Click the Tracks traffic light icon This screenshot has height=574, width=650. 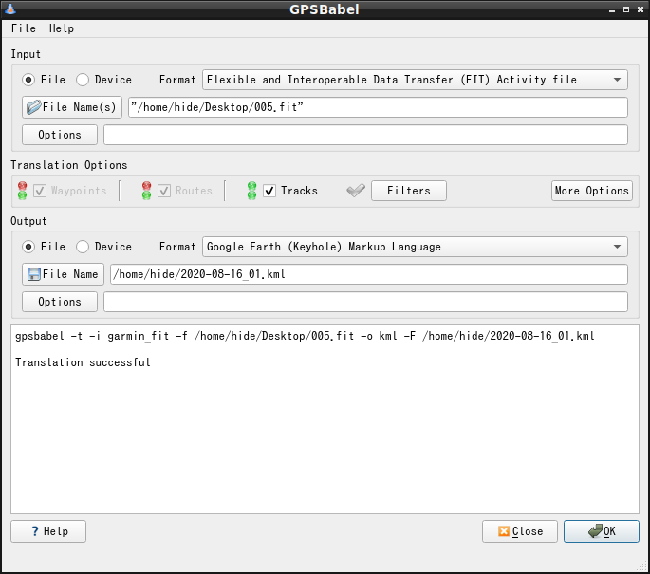[x=252, y=191]
